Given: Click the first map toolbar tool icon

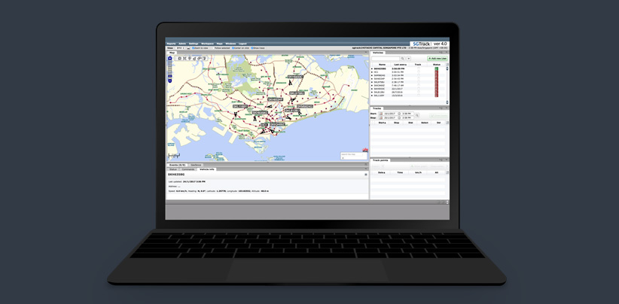Looking at the screenshot, I should (179, 58).
